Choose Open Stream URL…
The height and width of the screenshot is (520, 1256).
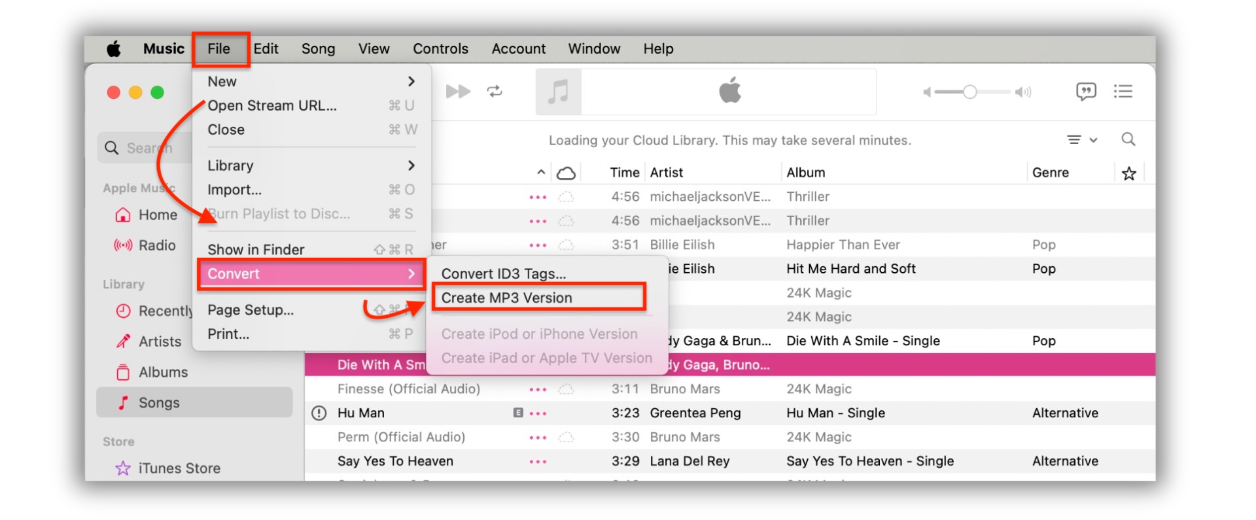tap(311, 106)
